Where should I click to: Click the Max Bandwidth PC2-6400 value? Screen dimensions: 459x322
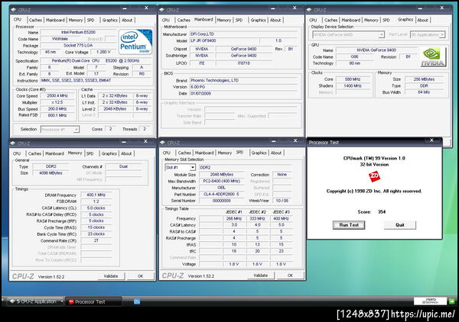click(x=222, y=181)
